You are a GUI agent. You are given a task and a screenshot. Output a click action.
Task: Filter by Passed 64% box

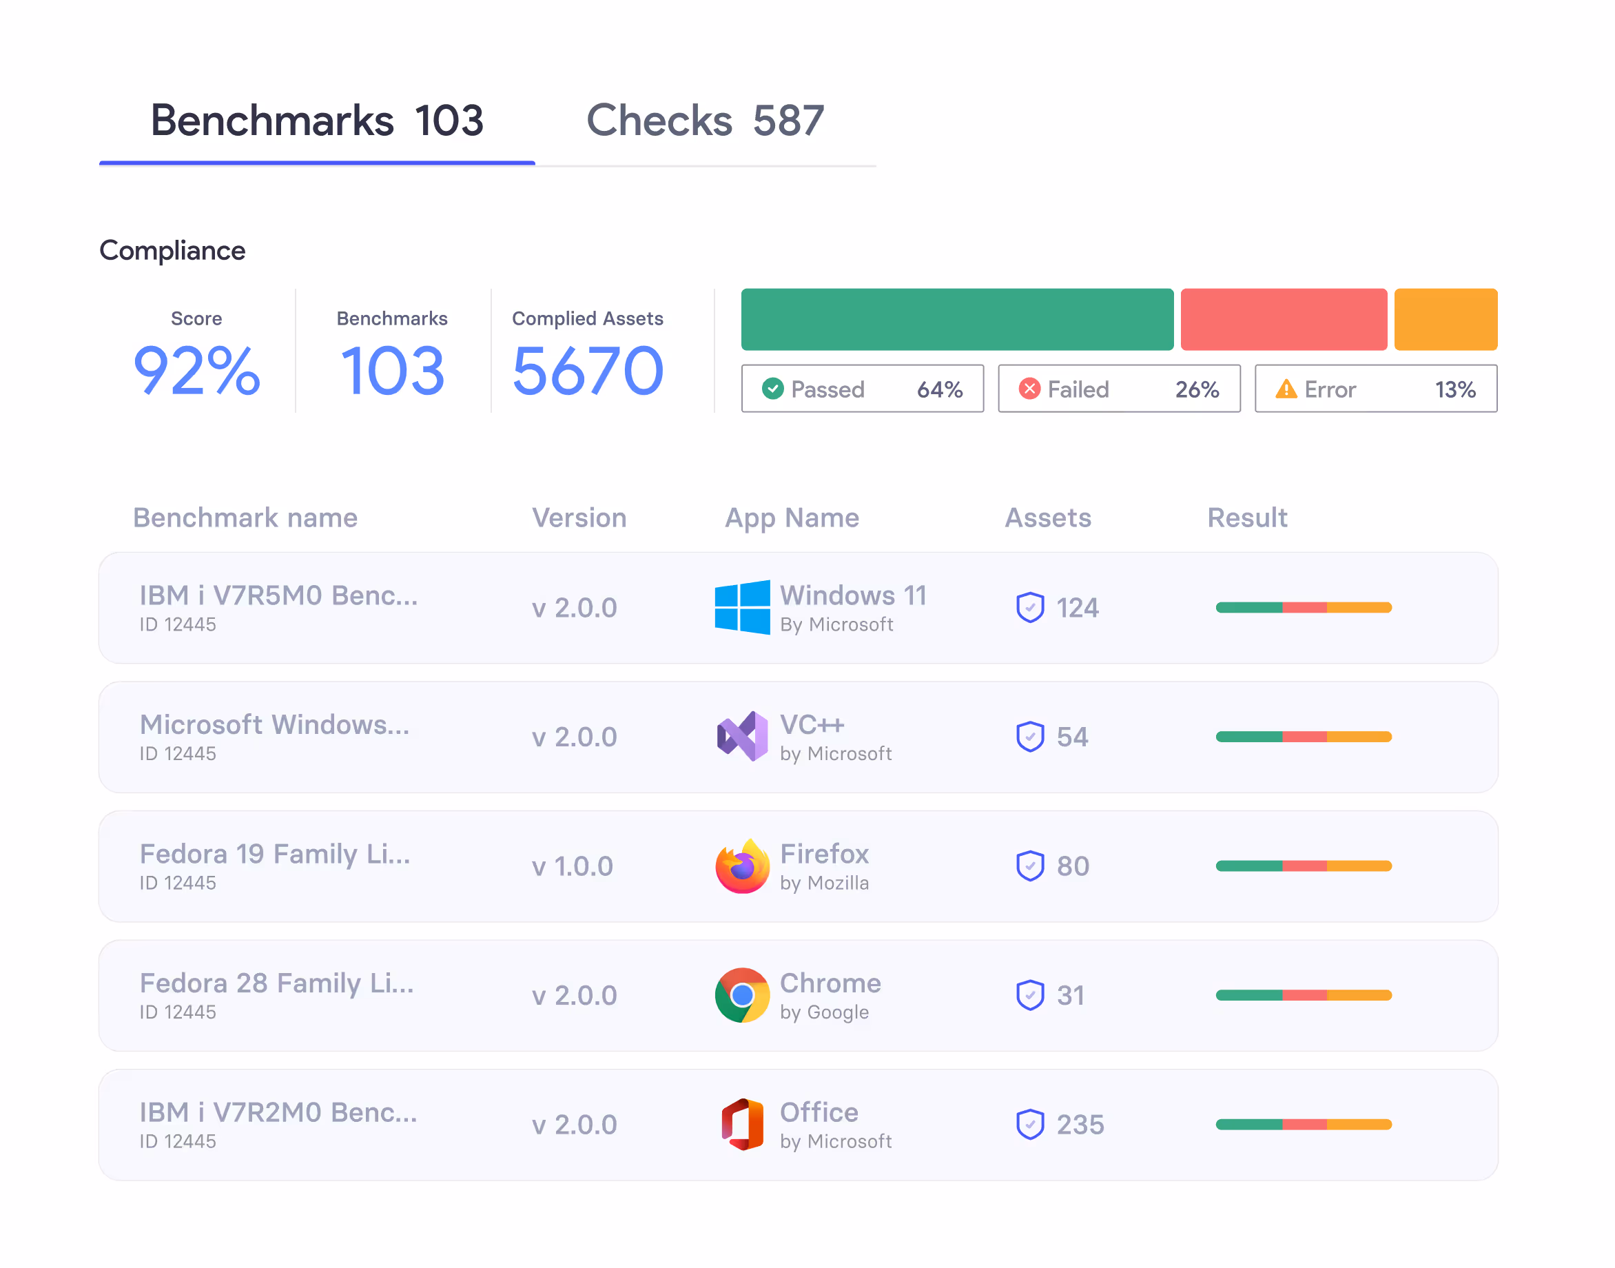(x=863, y=388)
